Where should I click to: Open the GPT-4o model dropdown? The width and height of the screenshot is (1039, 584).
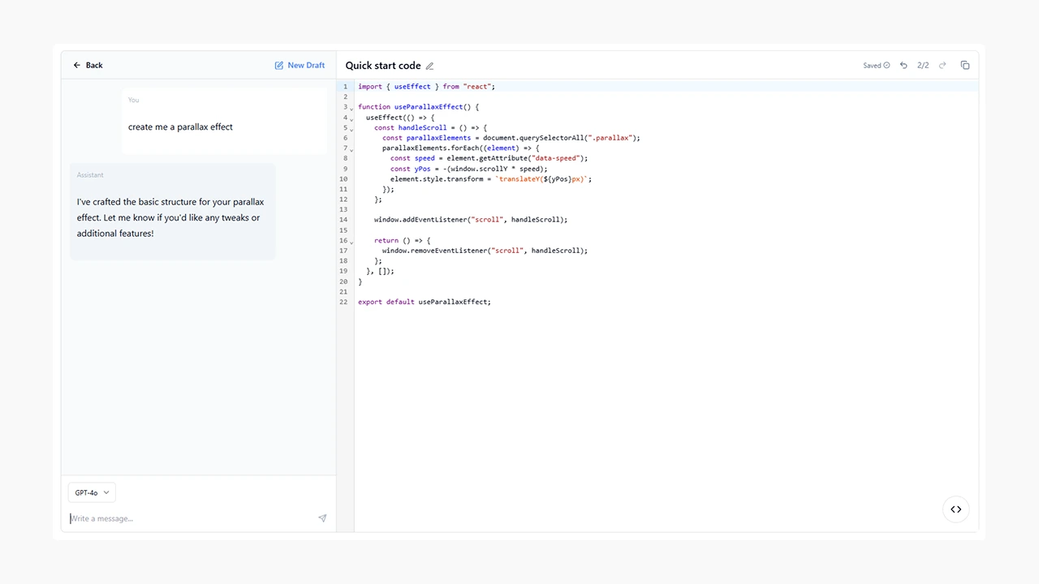click(x=92, y=492)
